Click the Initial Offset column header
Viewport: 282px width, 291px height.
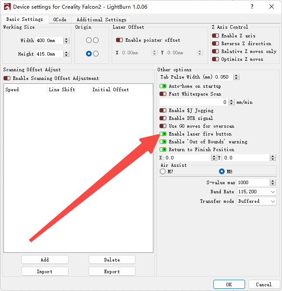pyautogui.click(x=122, y=89)
